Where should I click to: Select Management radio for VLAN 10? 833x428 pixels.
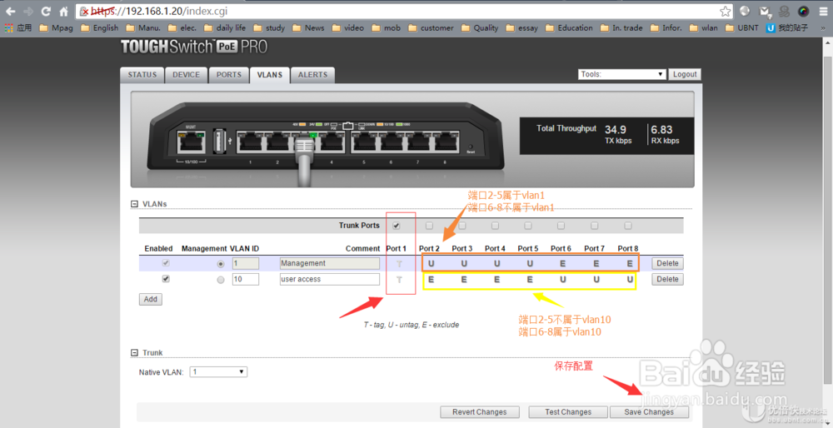pyautogui.click(x=221, y=280)
